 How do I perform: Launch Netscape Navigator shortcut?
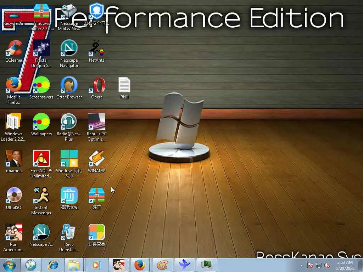coord(69,54)
